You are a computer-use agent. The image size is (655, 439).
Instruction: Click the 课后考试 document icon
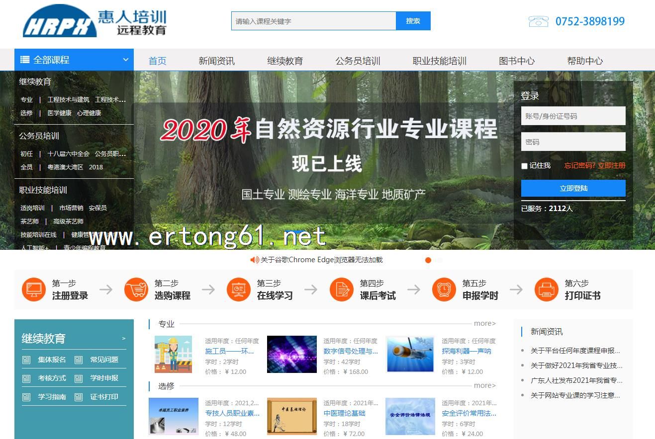pos(342,290)
